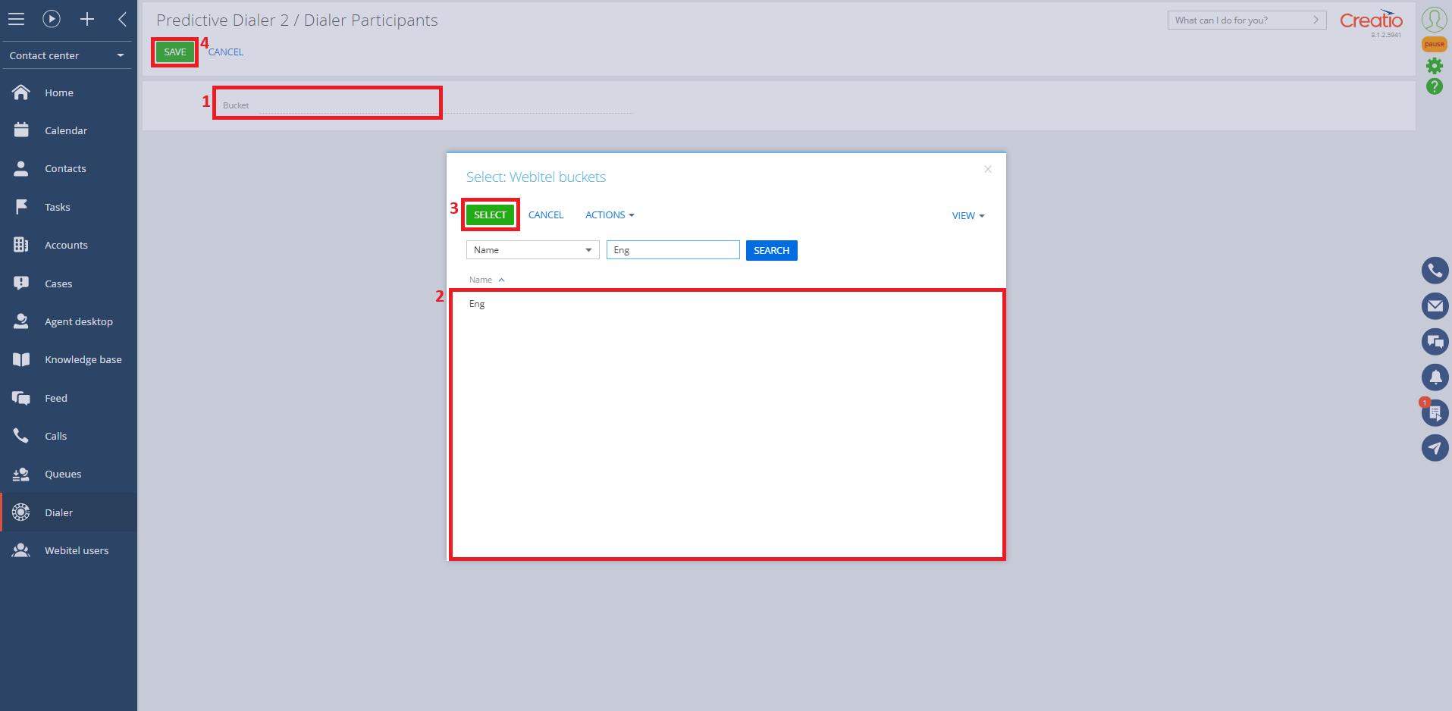Collapse the side panel with the arrow
The height and width of the screenshot is (711, 1452).
coord(122,19)
